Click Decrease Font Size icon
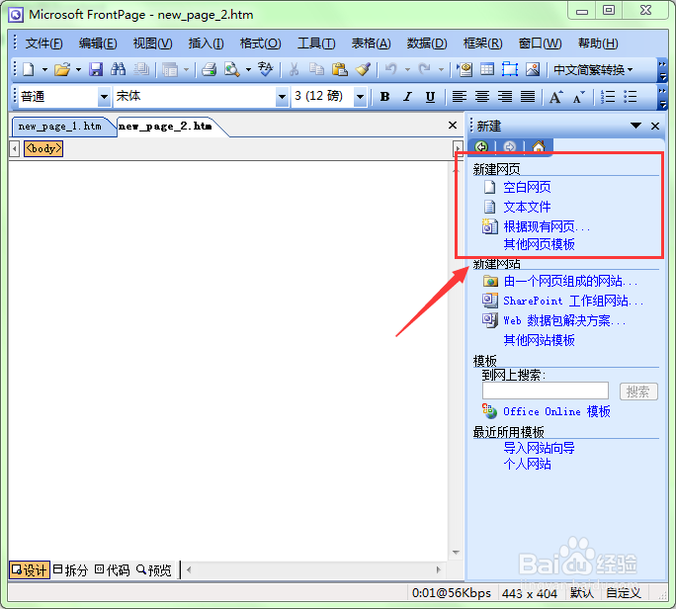This screenshot has width=676, height=609. point(579,97)
